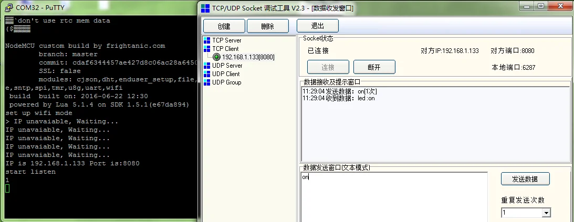This screenshot has width=574, height=222.
Task: Click the green connection icon for 192.168.1.133
Action: [x=216, y=57]
